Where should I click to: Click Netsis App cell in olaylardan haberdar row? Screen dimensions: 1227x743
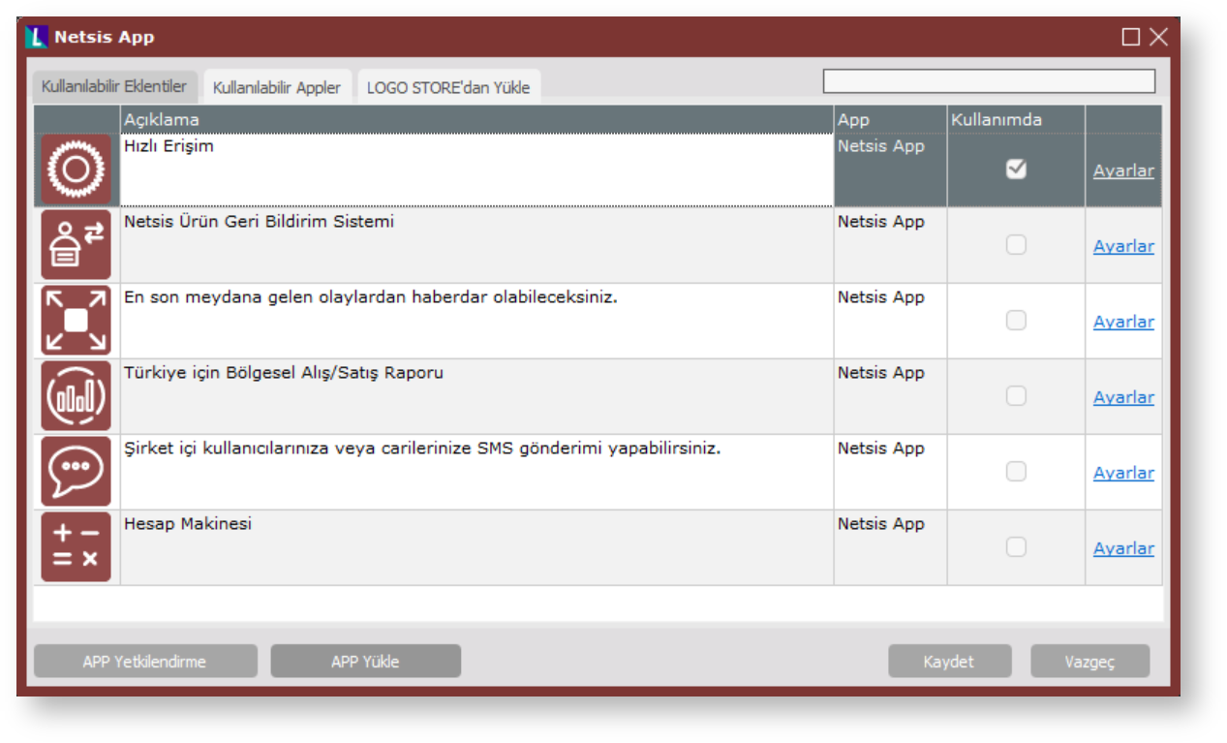(890, 321)
